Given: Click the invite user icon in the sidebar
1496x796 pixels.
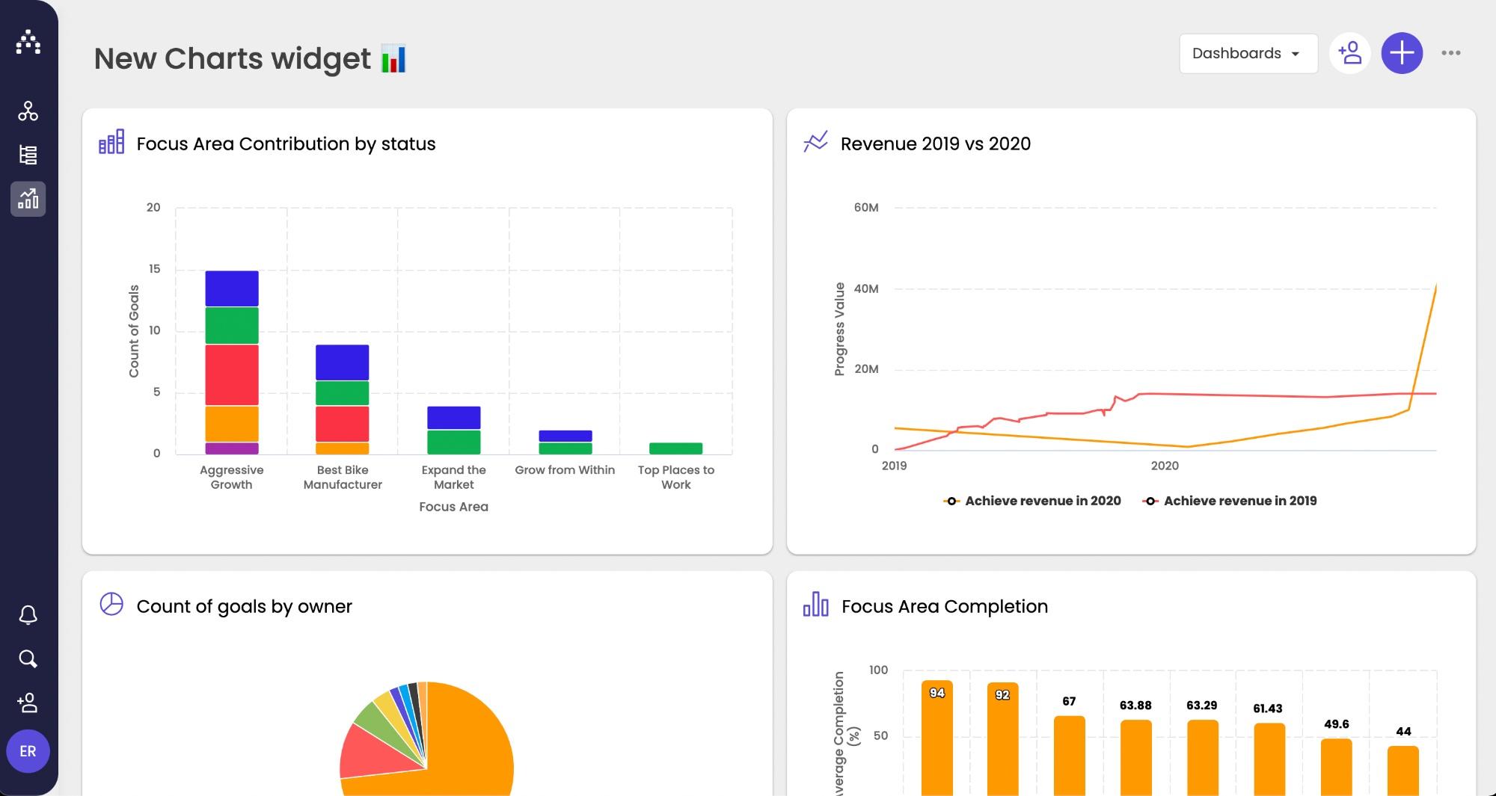Looking at the screenshot, I should pyautogui.click(x=28, y=703).
